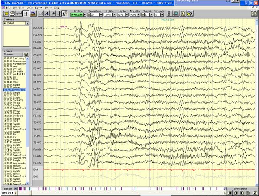Open the File menu
This screenshot has height=196, width=259.
click(8, 8)
